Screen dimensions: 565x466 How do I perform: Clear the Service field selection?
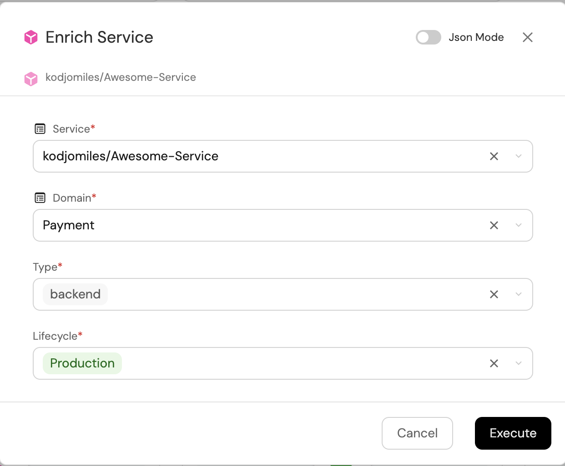pos(494,156)
